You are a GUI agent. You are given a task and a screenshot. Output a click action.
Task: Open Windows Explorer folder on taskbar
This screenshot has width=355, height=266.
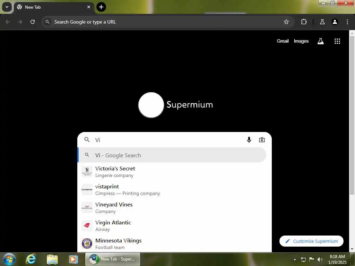(52, 259)
